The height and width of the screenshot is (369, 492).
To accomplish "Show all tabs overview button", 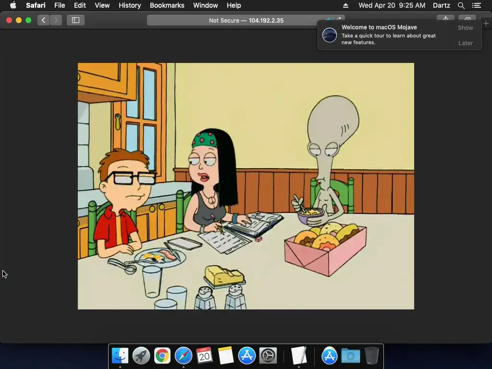I will [467, 19].
